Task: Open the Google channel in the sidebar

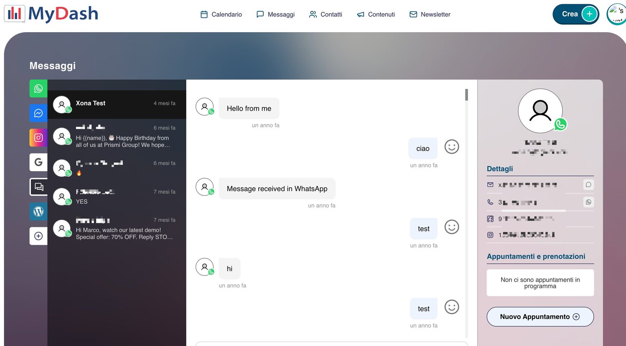Action: [38, 162]
